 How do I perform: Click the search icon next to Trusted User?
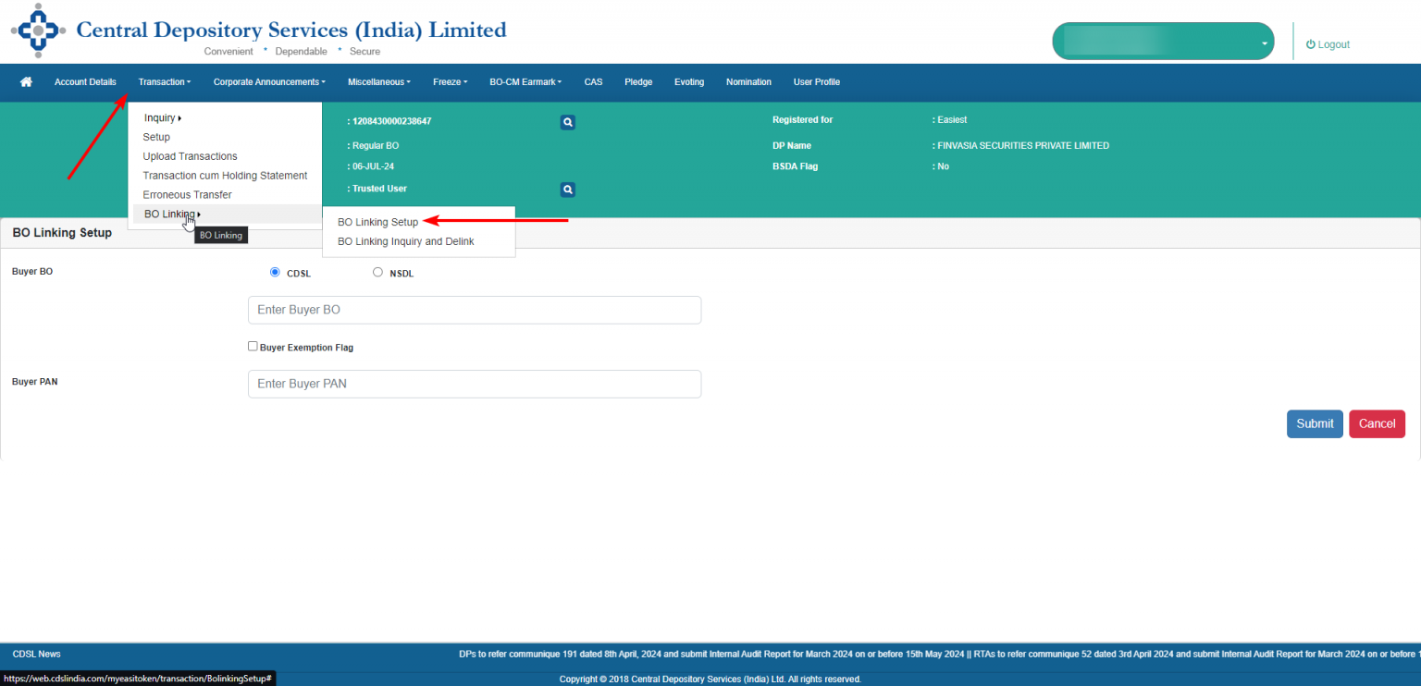(x=567, y=189)
